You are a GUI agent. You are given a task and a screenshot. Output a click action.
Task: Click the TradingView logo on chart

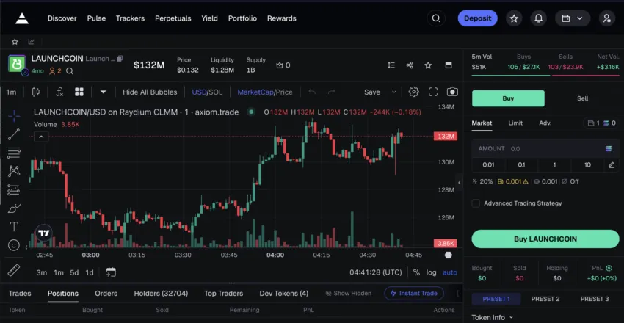(44, 233)
